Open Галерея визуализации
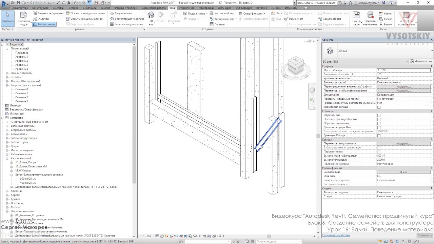This screenshot has height=244, width=434. pyautogui.click(x=126, y=24)
